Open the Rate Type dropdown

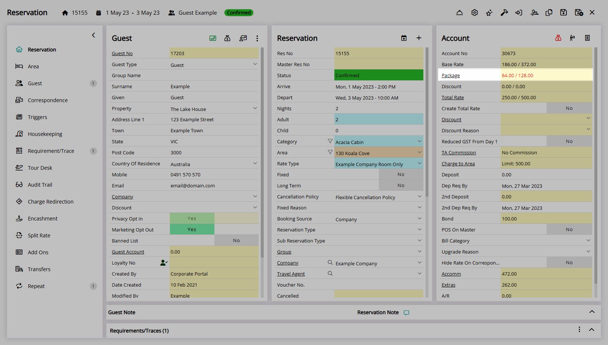pyautogui.click(x=379, y=163)
